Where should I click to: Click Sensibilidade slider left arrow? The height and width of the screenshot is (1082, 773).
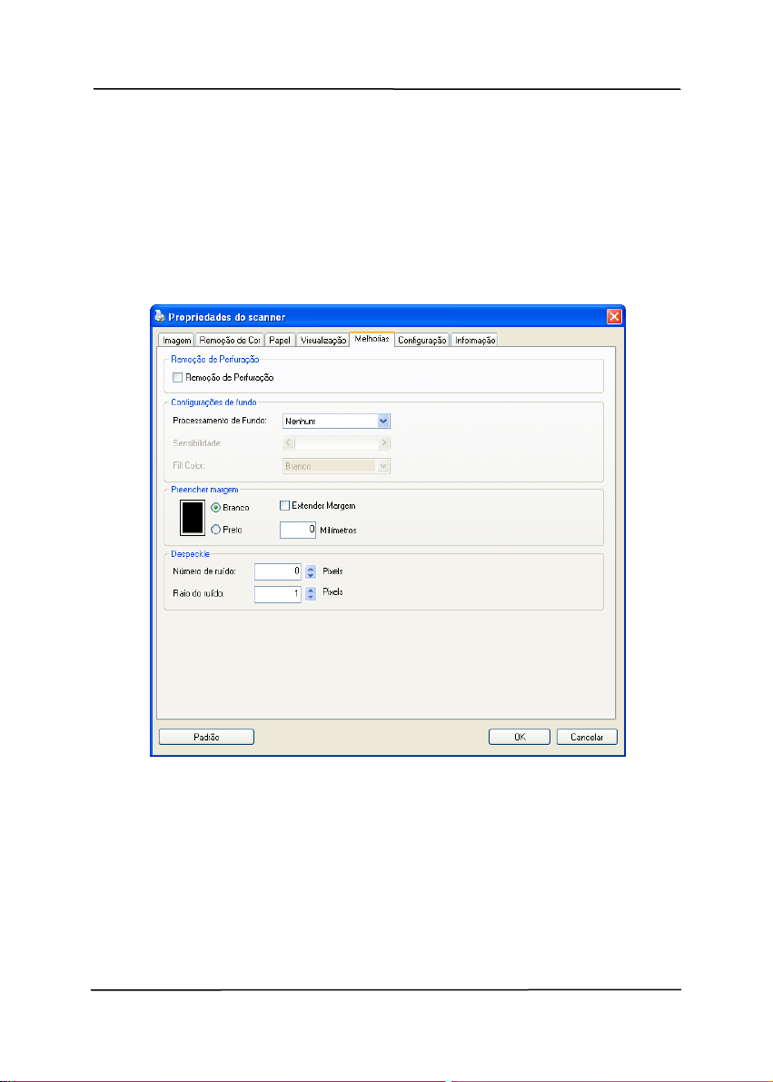289,443
